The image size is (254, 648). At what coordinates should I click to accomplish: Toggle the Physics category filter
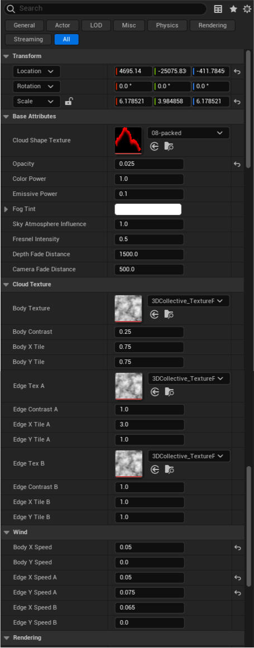coord(167,25)
